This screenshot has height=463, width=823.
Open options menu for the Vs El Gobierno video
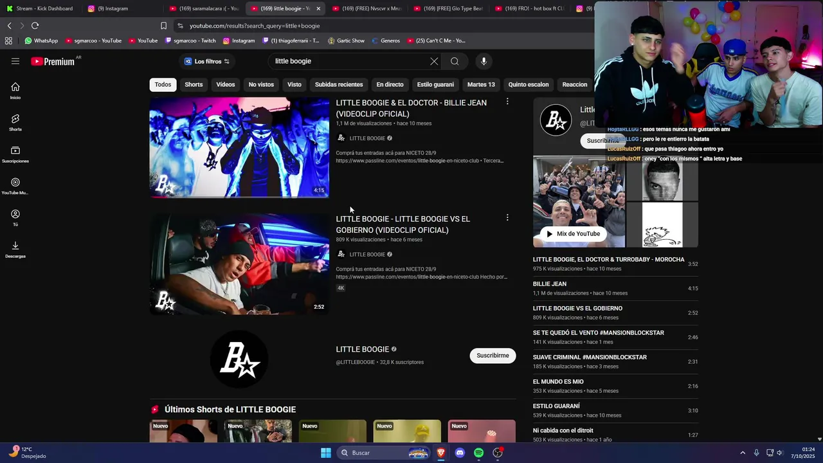507,218
